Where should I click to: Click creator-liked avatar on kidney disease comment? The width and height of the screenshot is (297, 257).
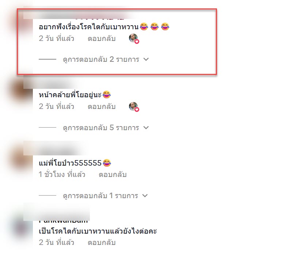134,39
